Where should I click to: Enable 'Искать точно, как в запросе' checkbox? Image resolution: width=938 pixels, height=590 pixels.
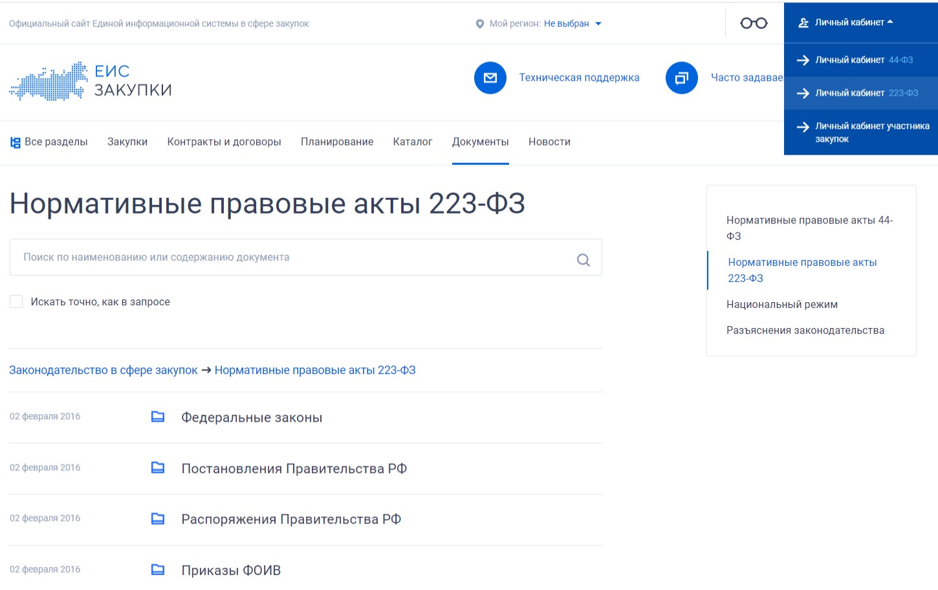pos(16,301)
